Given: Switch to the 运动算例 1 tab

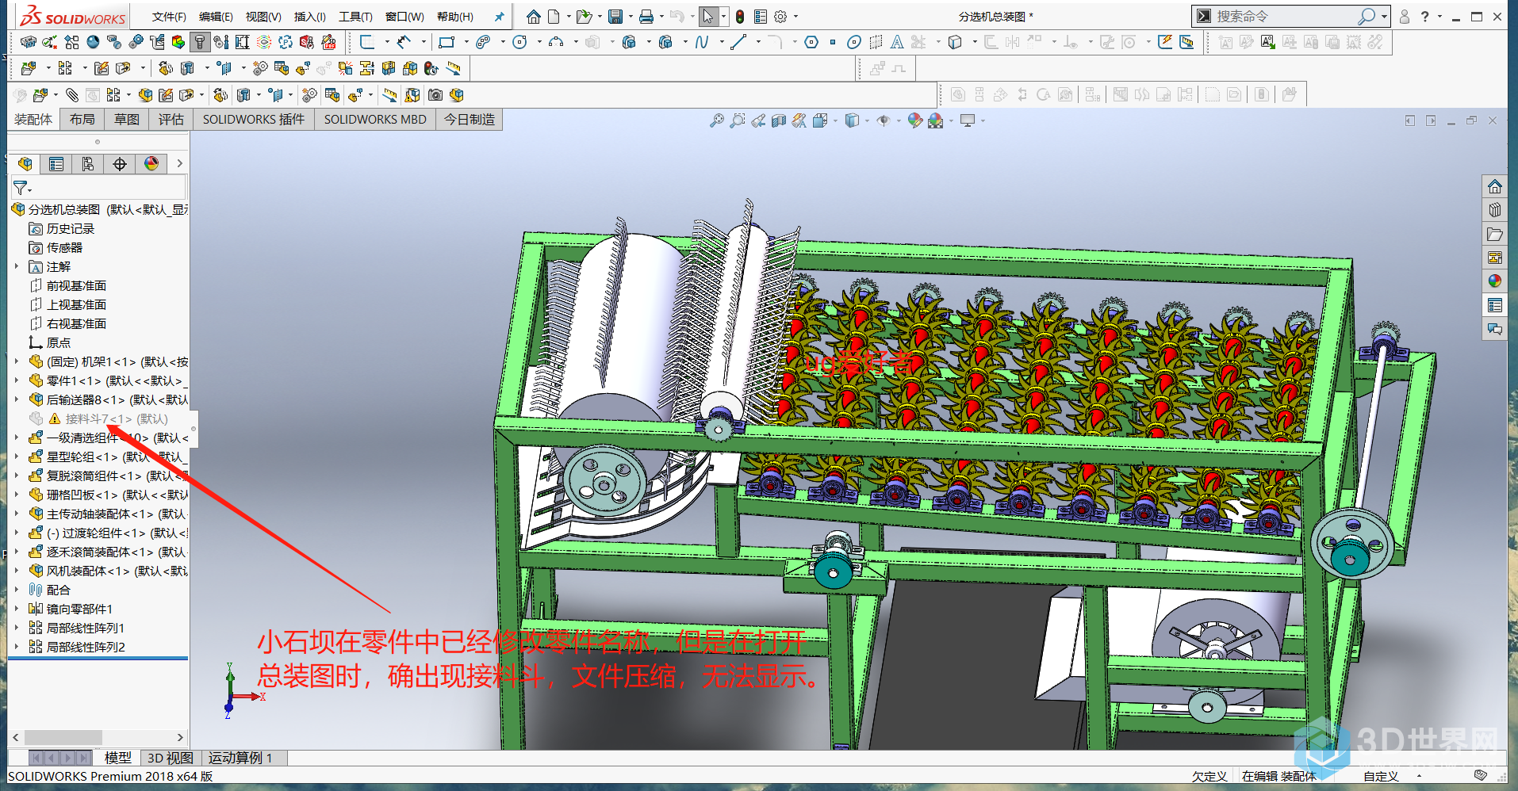Looking at the screenshot, I should [x=240, y=758].
